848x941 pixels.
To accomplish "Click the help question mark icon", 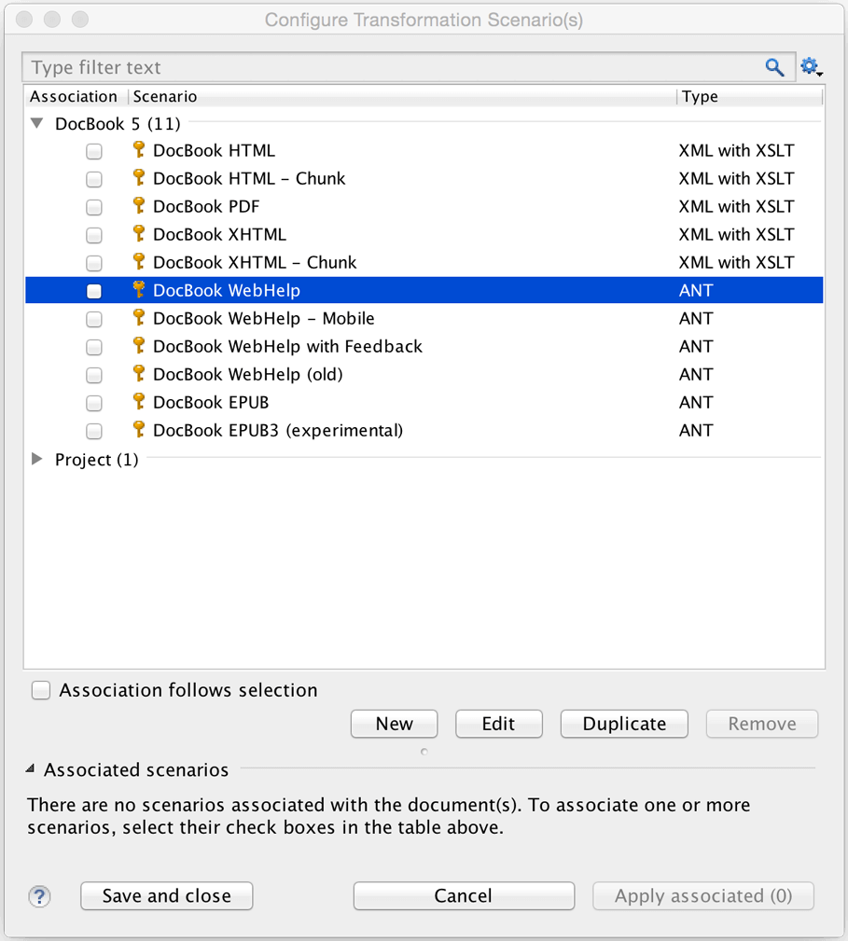I will (39, 896).
